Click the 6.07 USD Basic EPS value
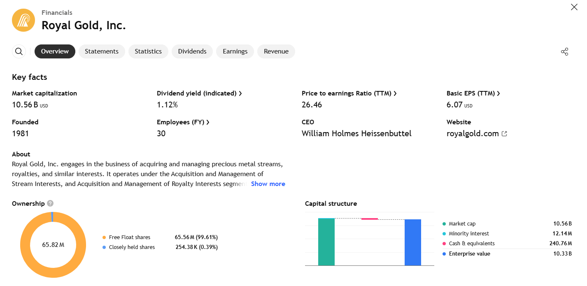The width and height of the screenshot is (587, 286). [x=459, y=105]
